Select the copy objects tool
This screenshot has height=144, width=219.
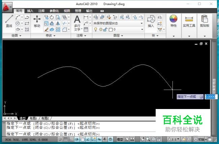tap(46, 17)
